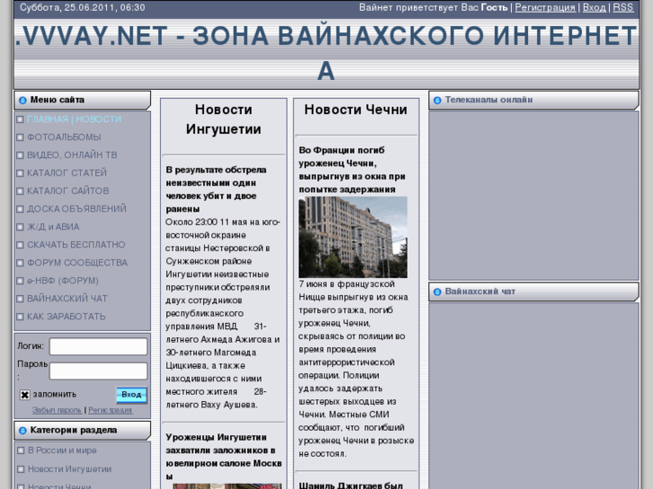The image size is (653, 489).
Task: Click the Меню сайта panel title
Action: [57, 100]
